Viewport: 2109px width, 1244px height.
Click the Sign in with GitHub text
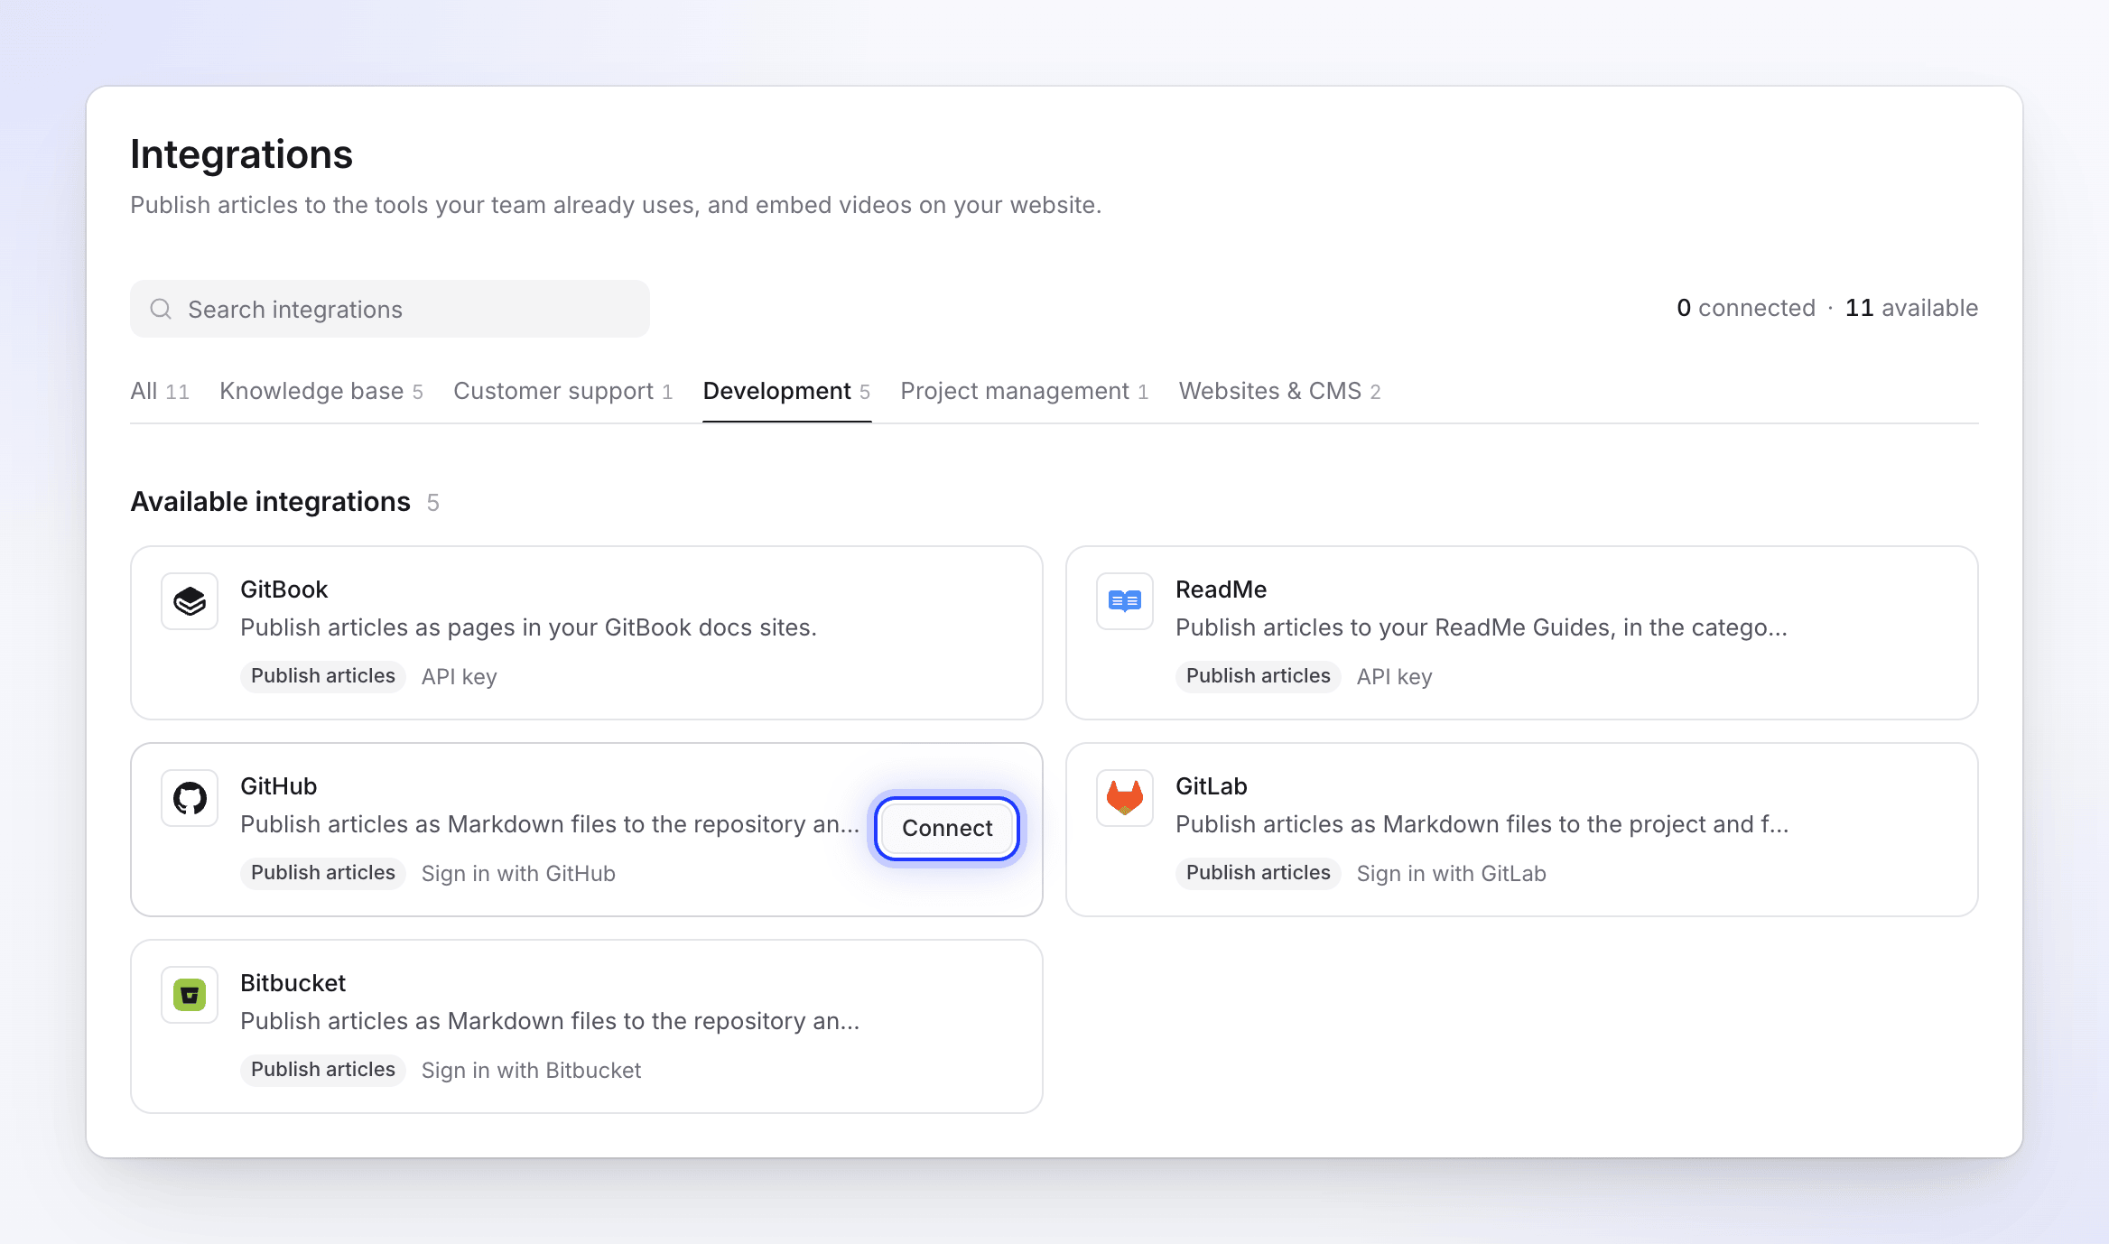[x=518, y=874]
